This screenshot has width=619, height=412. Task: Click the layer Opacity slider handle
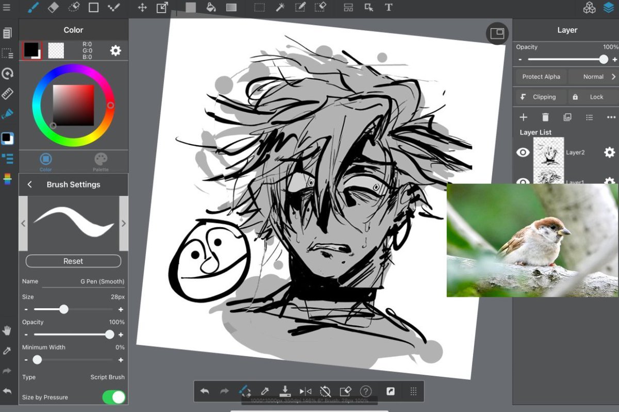tap(604, 59)
